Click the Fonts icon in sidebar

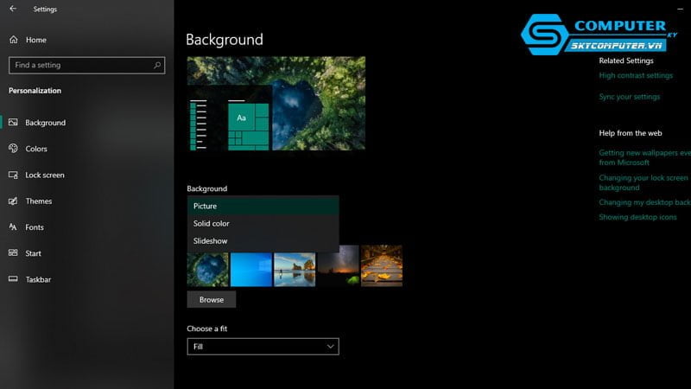(x=13, y=227)
